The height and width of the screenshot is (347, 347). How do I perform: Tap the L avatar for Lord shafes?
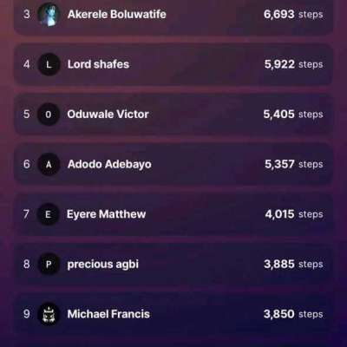coord(49,64)
